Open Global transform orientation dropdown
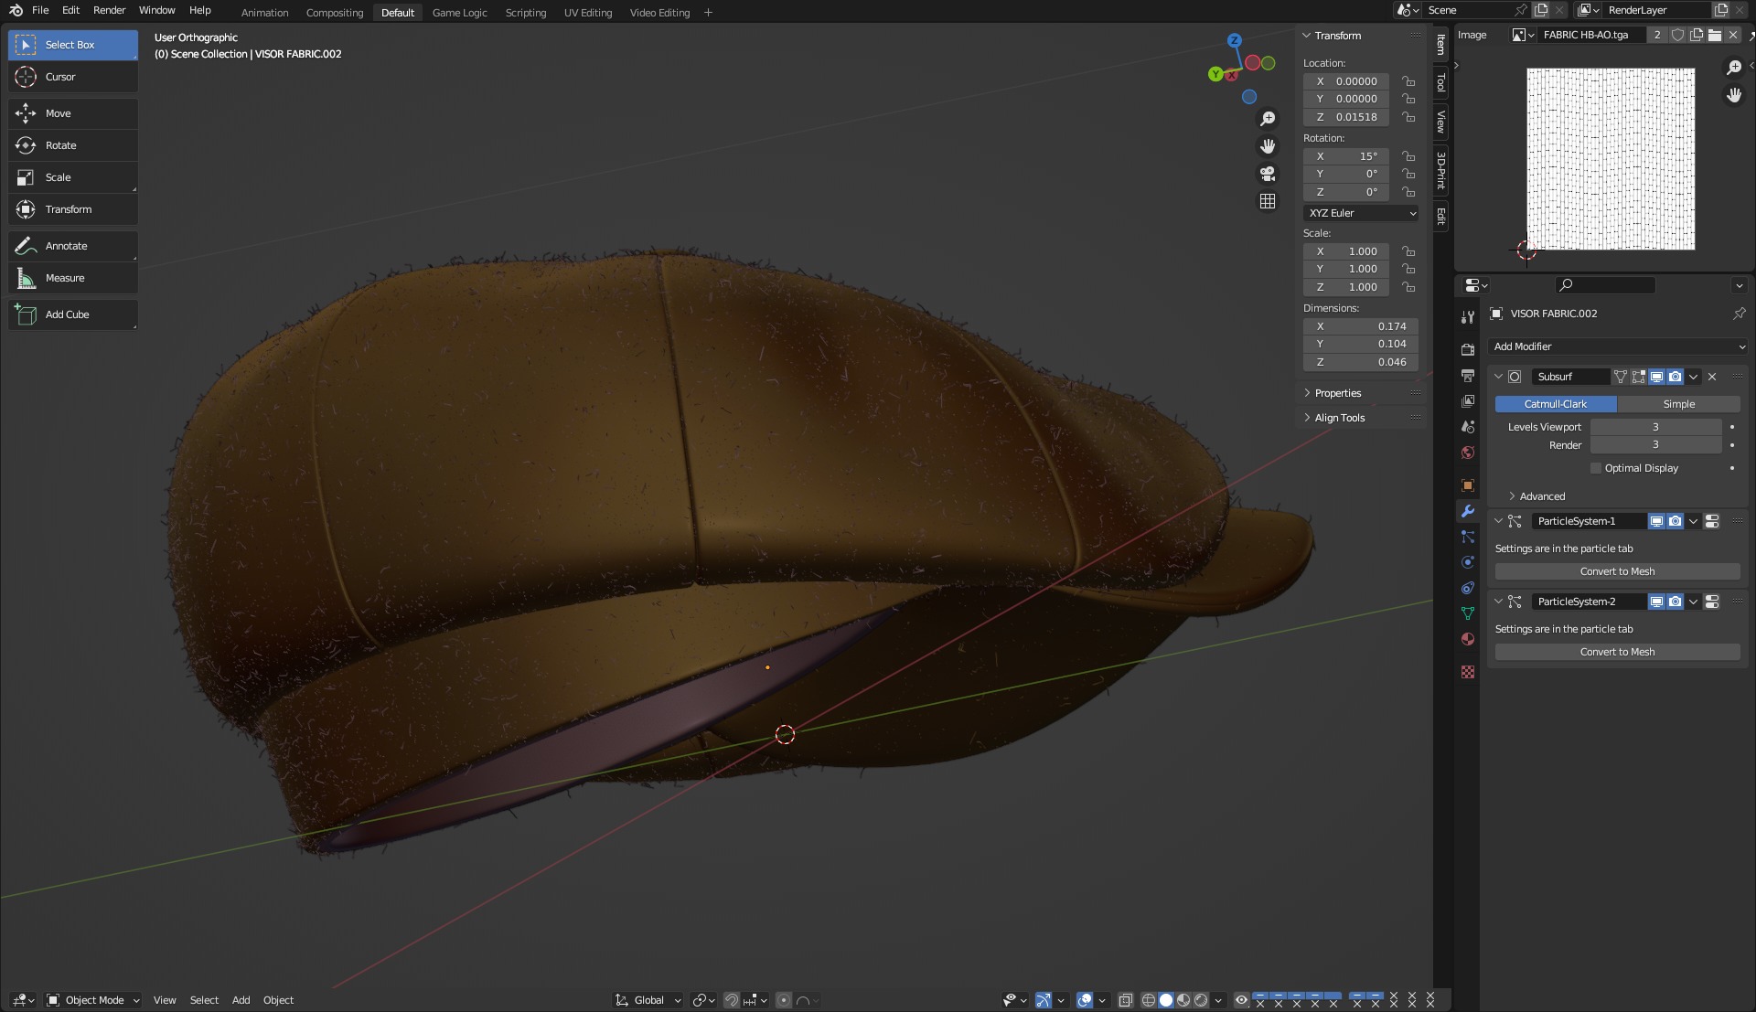Viewport: 1756px width, 1012px height. (x=648, y=1000)
